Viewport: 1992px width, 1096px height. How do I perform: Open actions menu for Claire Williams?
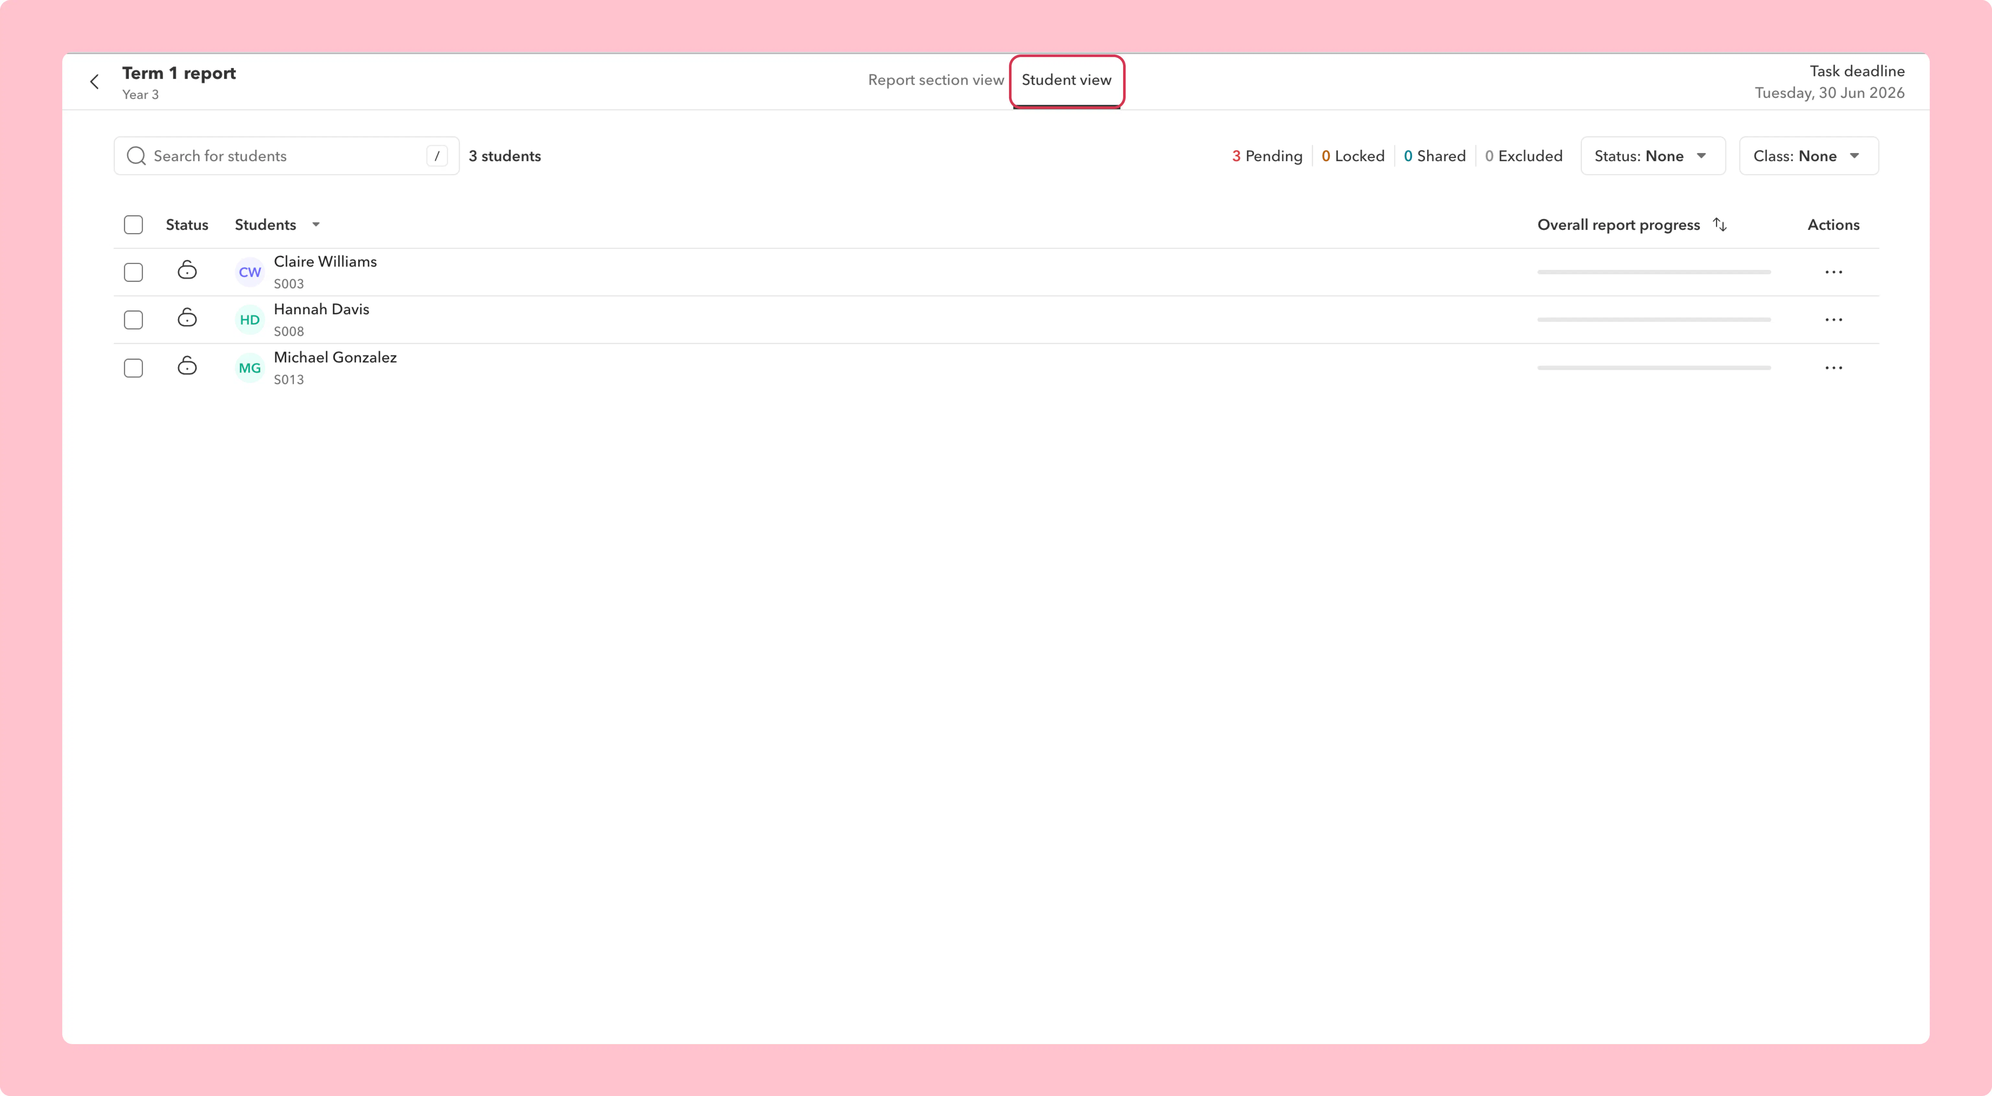(1833, 272)
